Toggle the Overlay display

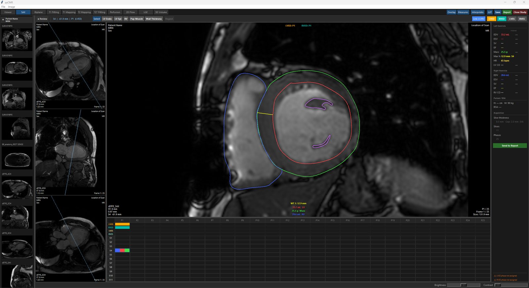click(x=452, y=12)
